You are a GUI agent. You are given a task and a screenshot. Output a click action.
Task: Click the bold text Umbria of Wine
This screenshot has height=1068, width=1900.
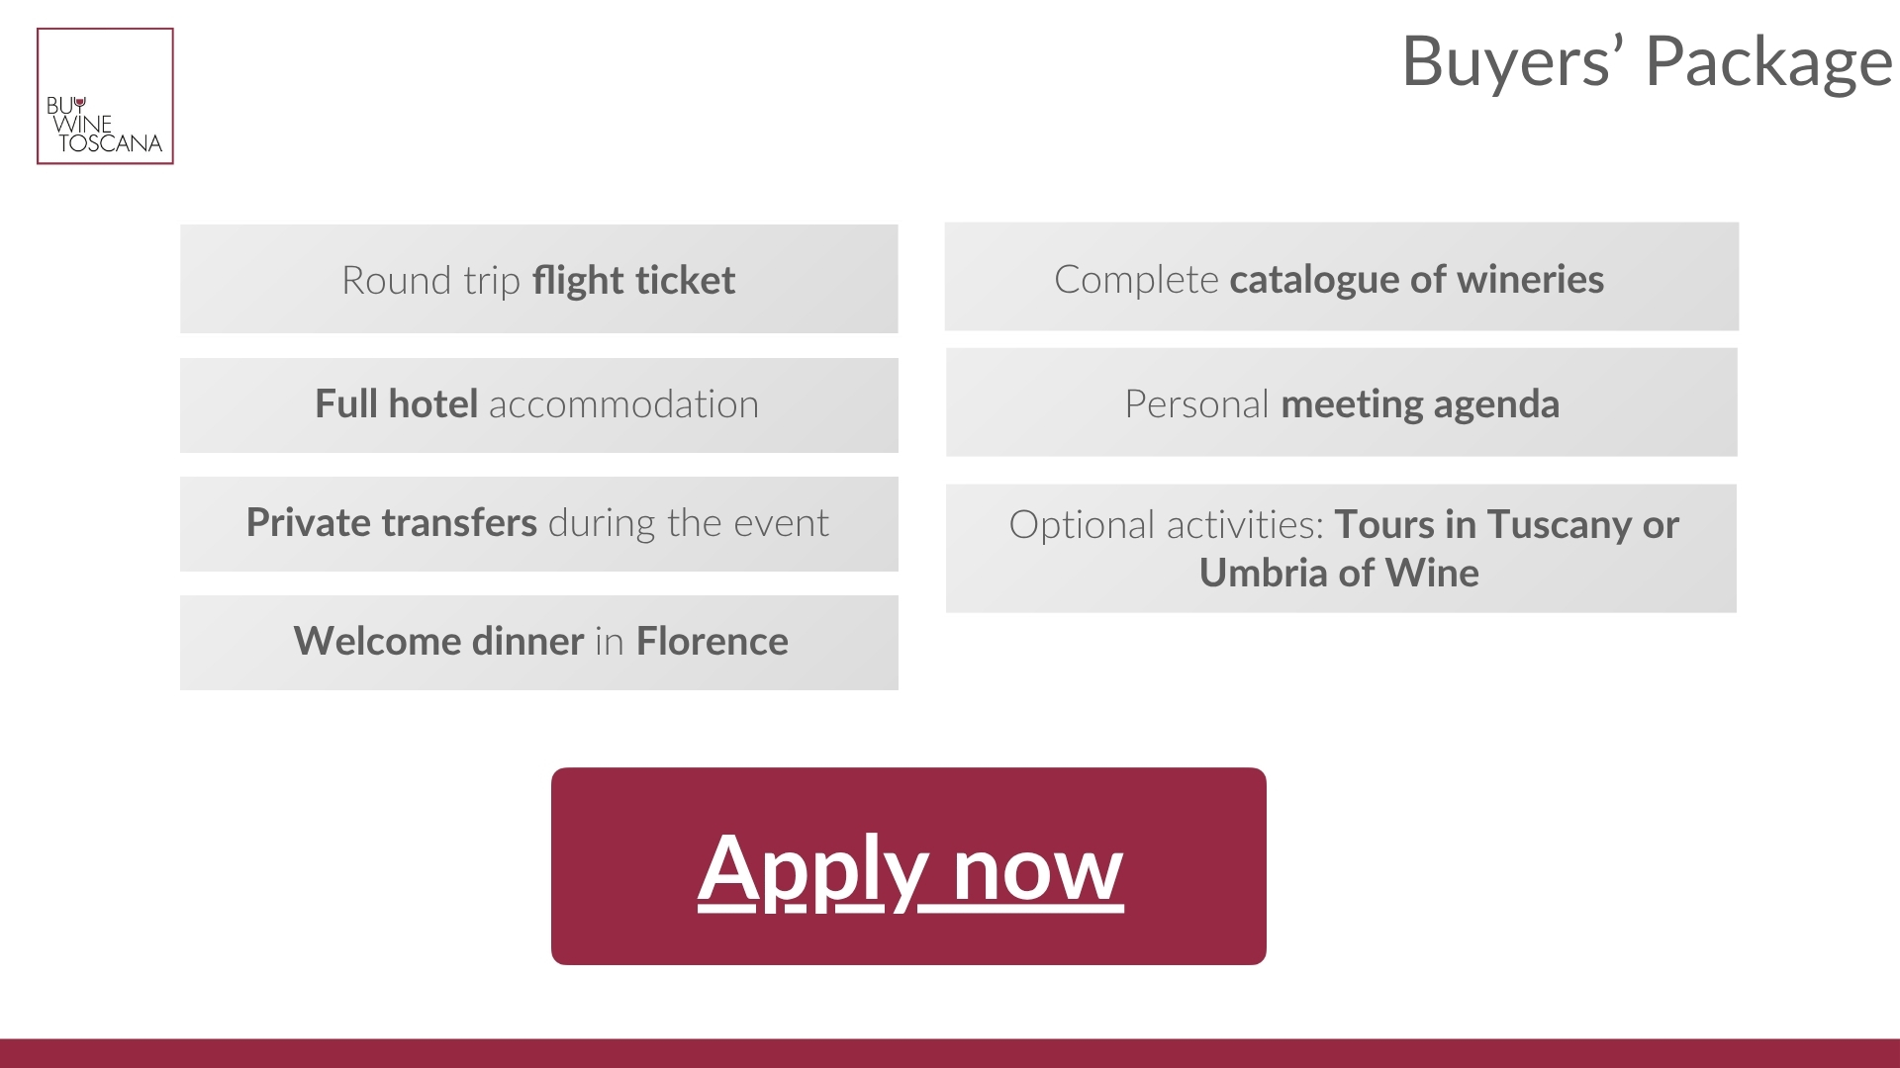point(1339,574)
